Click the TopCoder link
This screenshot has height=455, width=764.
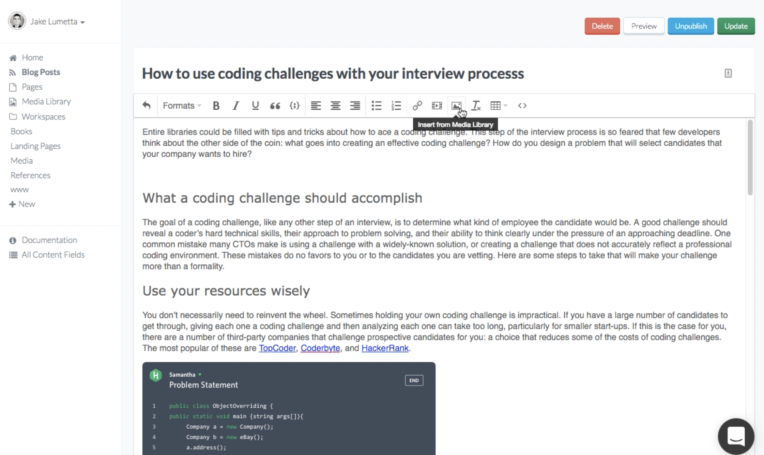pyautogui.click(x=277, y=348)
